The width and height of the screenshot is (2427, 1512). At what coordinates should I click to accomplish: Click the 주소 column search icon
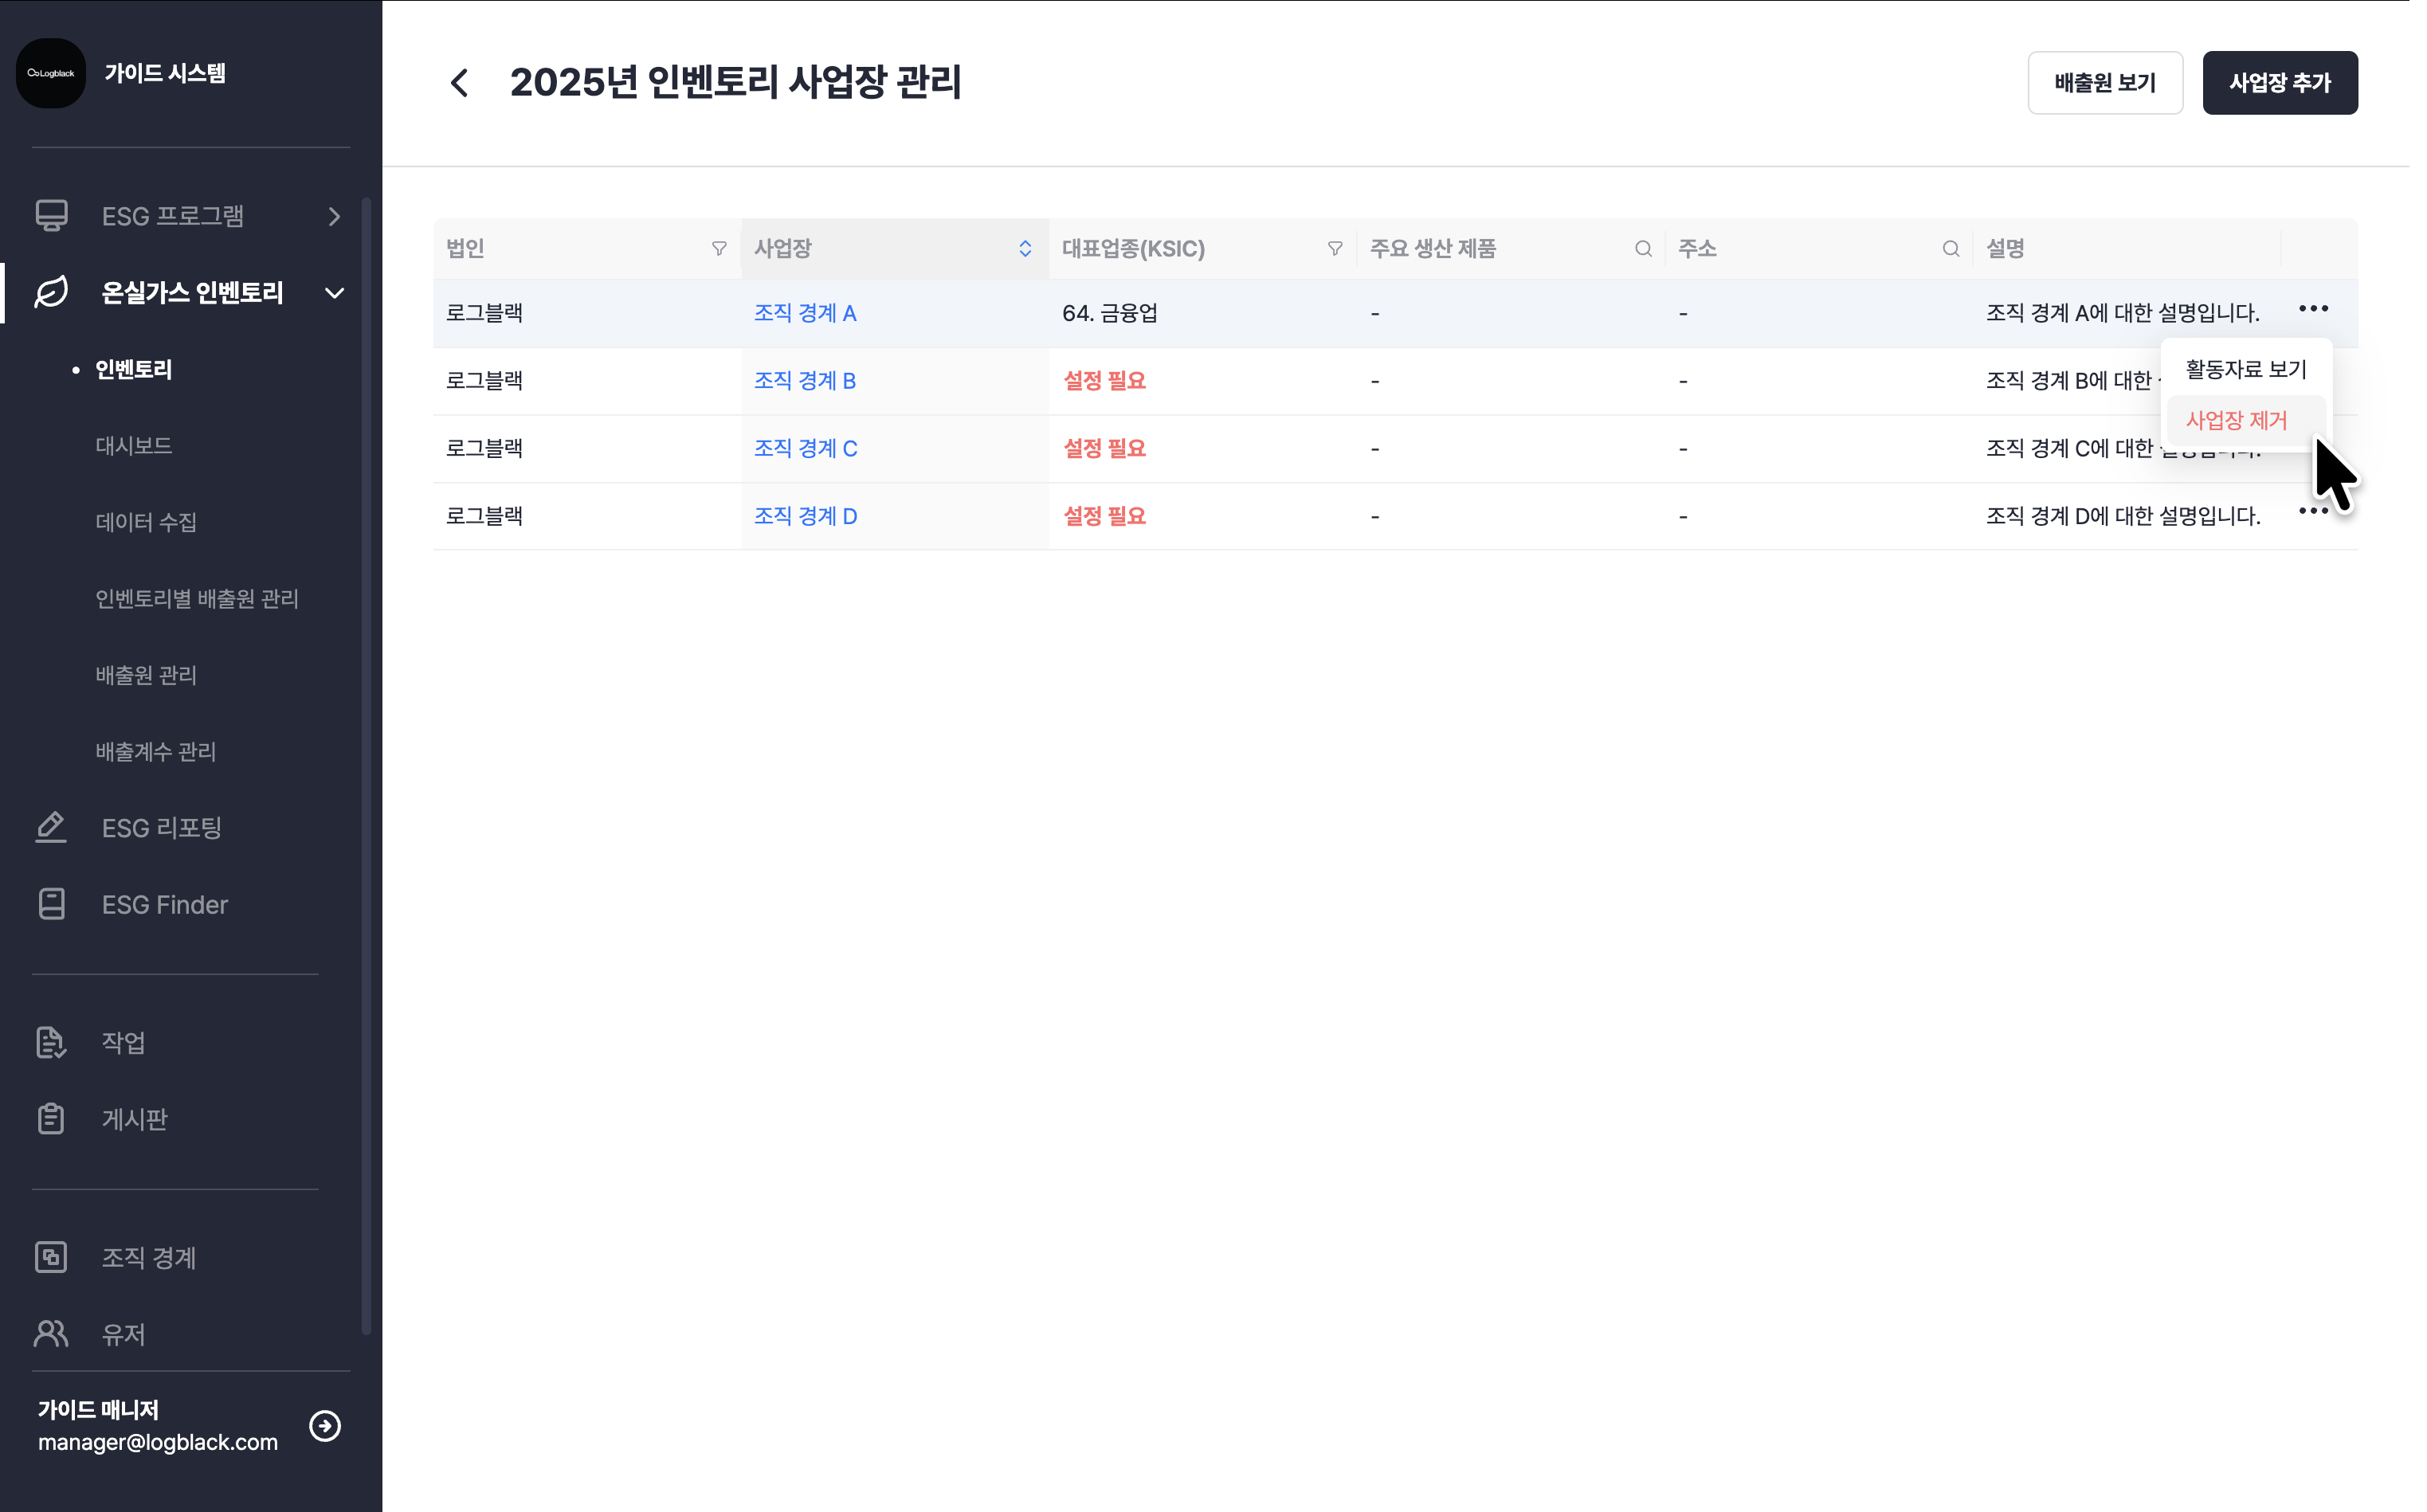click(x=1951, y=248)
